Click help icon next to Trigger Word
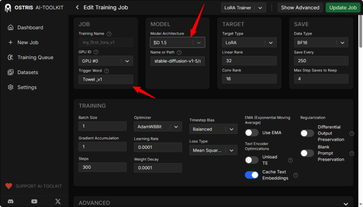The width and height of the screenshot is (363, 207). (106, 71)
